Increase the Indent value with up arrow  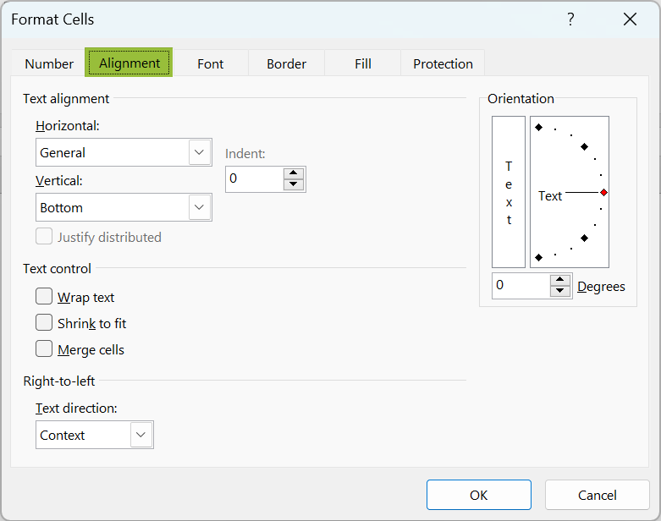[x=294, y=173]
